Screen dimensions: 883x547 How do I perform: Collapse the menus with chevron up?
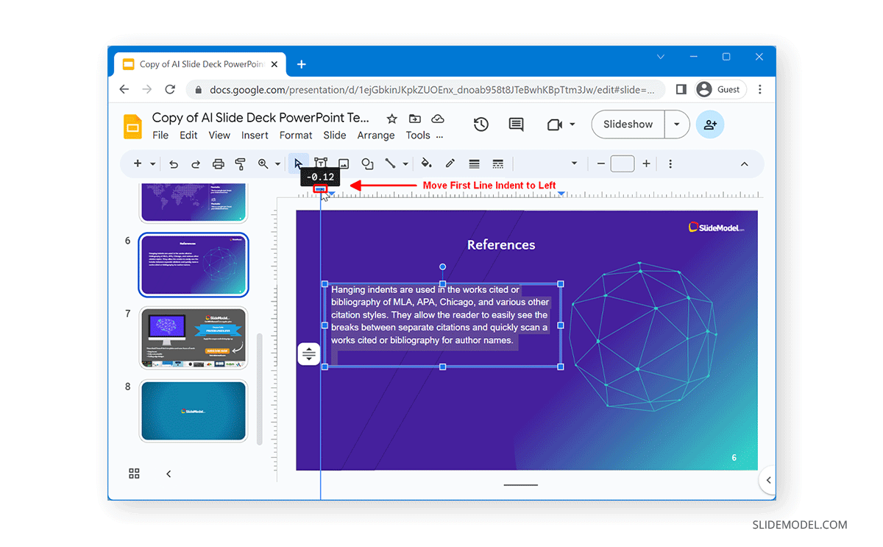tap(744, 164)
